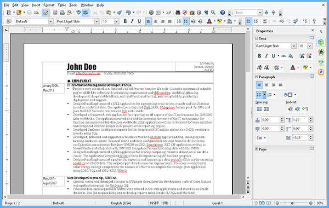Image resolution: width=329 pixels, height=208 pixels.
Task: Click Decrease Indent in formatting toolbar
Action: click(x=193, y=21)
